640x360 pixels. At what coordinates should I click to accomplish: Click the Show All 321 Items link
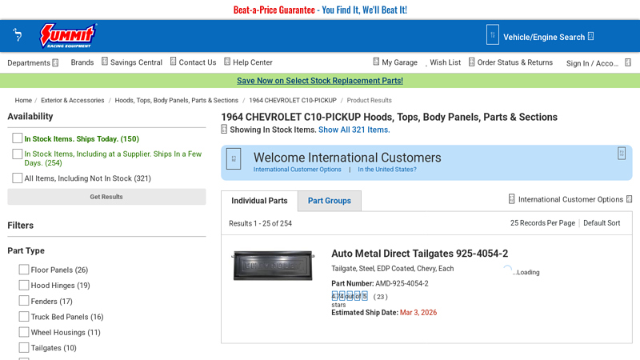pyautogui.click(x=354, y=130)
